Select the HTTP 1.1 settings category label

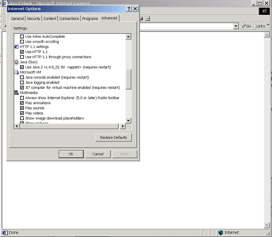(x=34, y=47)
